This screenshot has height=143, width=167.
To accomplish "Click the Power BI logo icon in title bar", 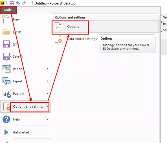I will (2, 3).
